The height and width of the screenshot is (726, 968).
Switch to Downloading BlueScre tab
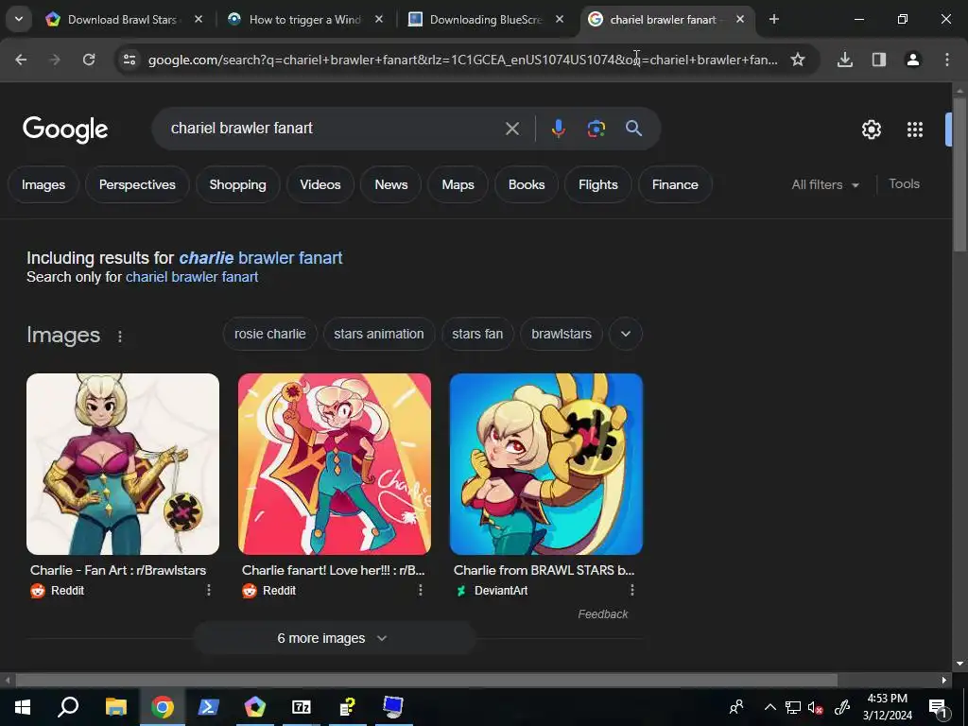click(486, 20)
